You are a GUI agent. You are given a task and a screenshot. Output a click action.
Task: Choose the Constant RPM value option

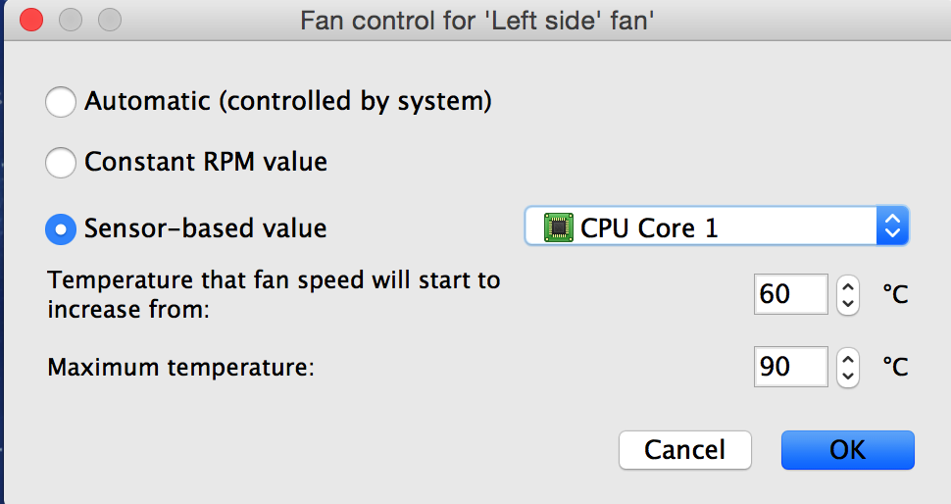(61, 162)
